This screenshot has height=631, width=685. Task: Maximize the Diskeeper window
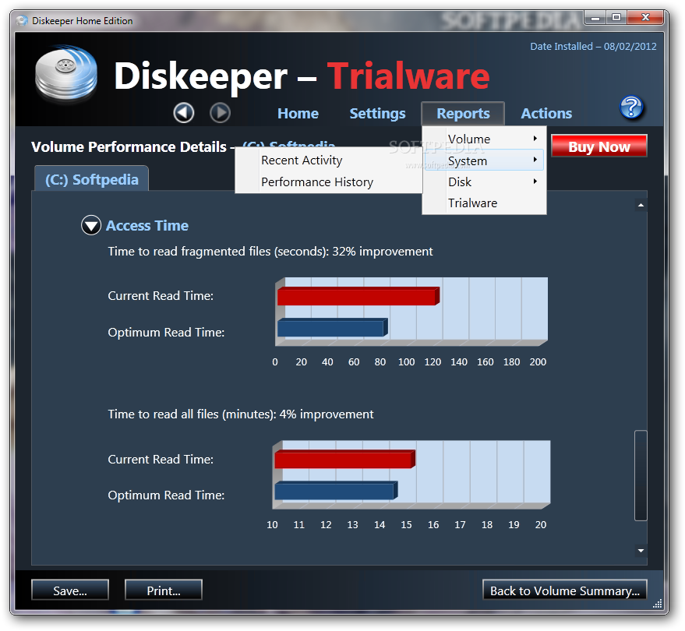click(x=616, y=18)
